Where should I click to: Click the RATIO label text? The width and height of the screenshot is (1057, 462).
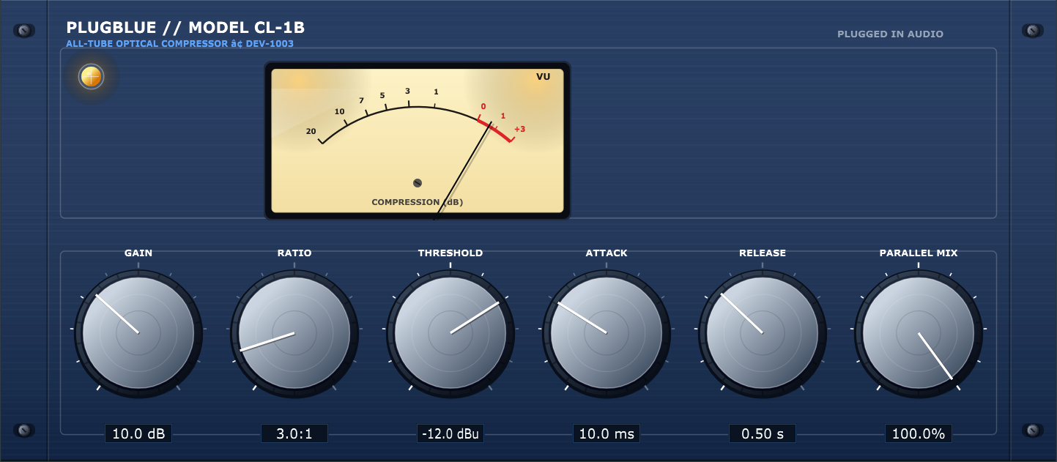pos(294,253)
